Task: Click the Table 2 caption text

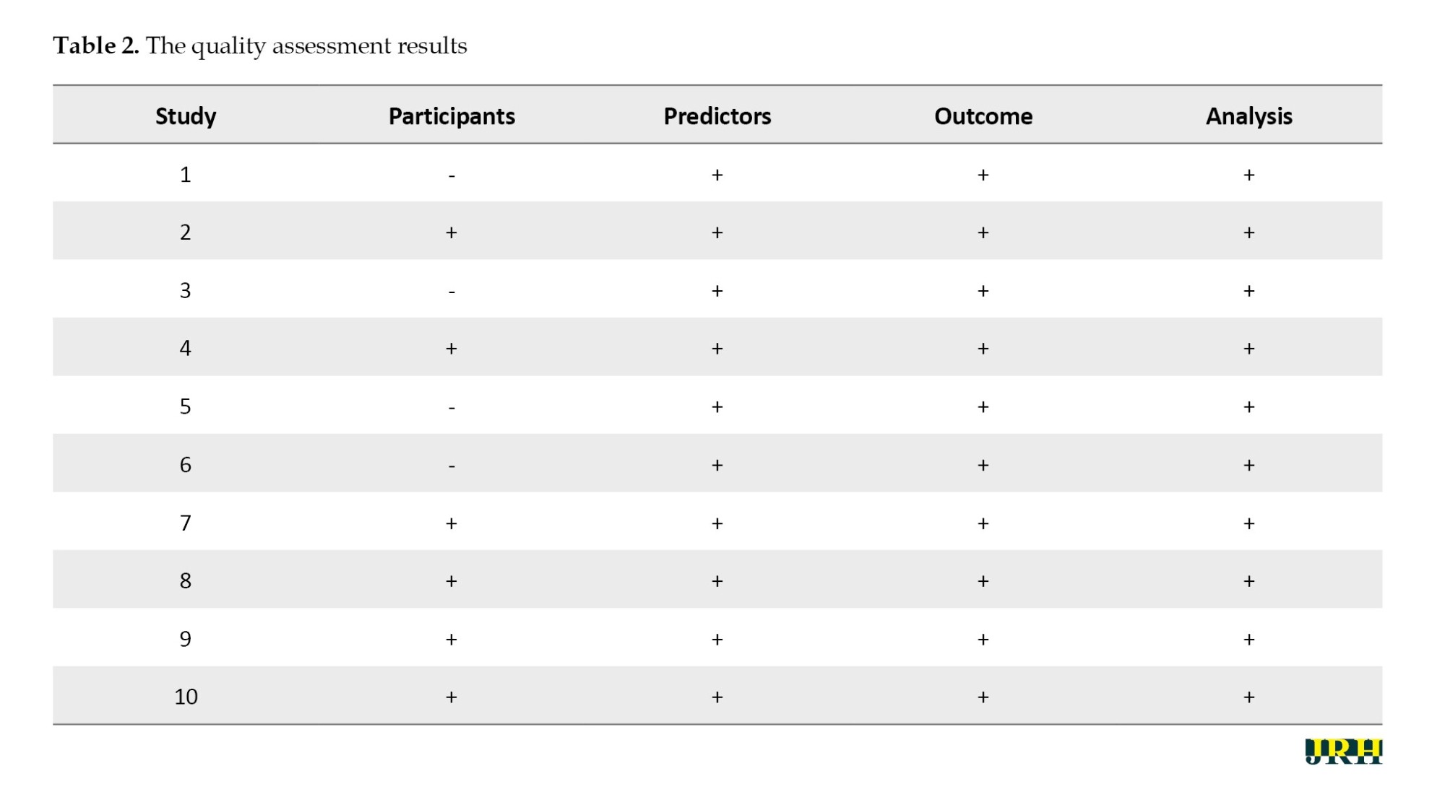Action: click(x=260, y=46)
